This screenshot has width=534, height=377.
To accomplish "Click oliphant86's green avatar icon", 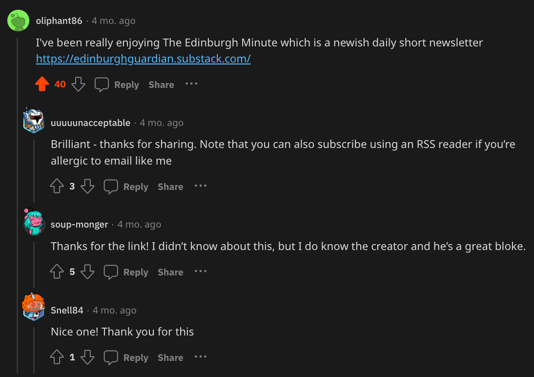I will click(x=19, y=21).
